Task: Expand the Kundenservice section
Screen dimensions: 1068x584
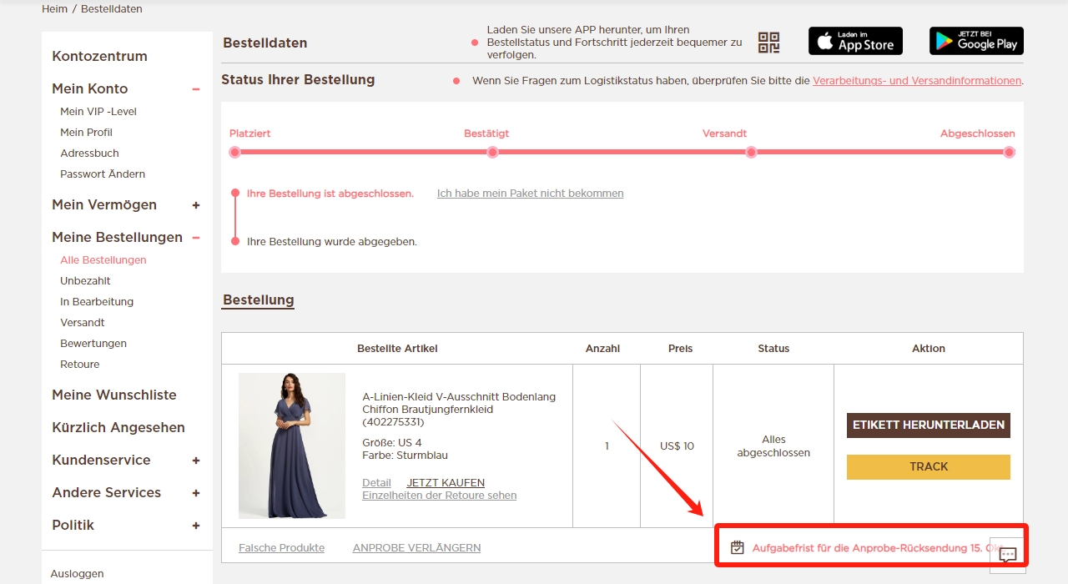Action: (196, 461)
